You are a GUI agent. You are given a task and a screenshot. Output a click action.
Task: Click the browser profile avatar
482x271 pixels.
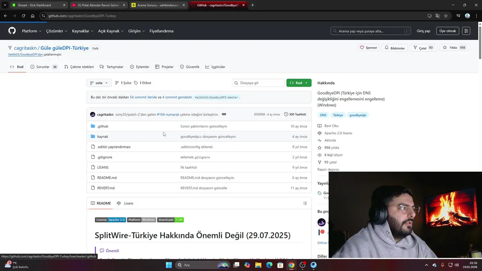point(467,16)
